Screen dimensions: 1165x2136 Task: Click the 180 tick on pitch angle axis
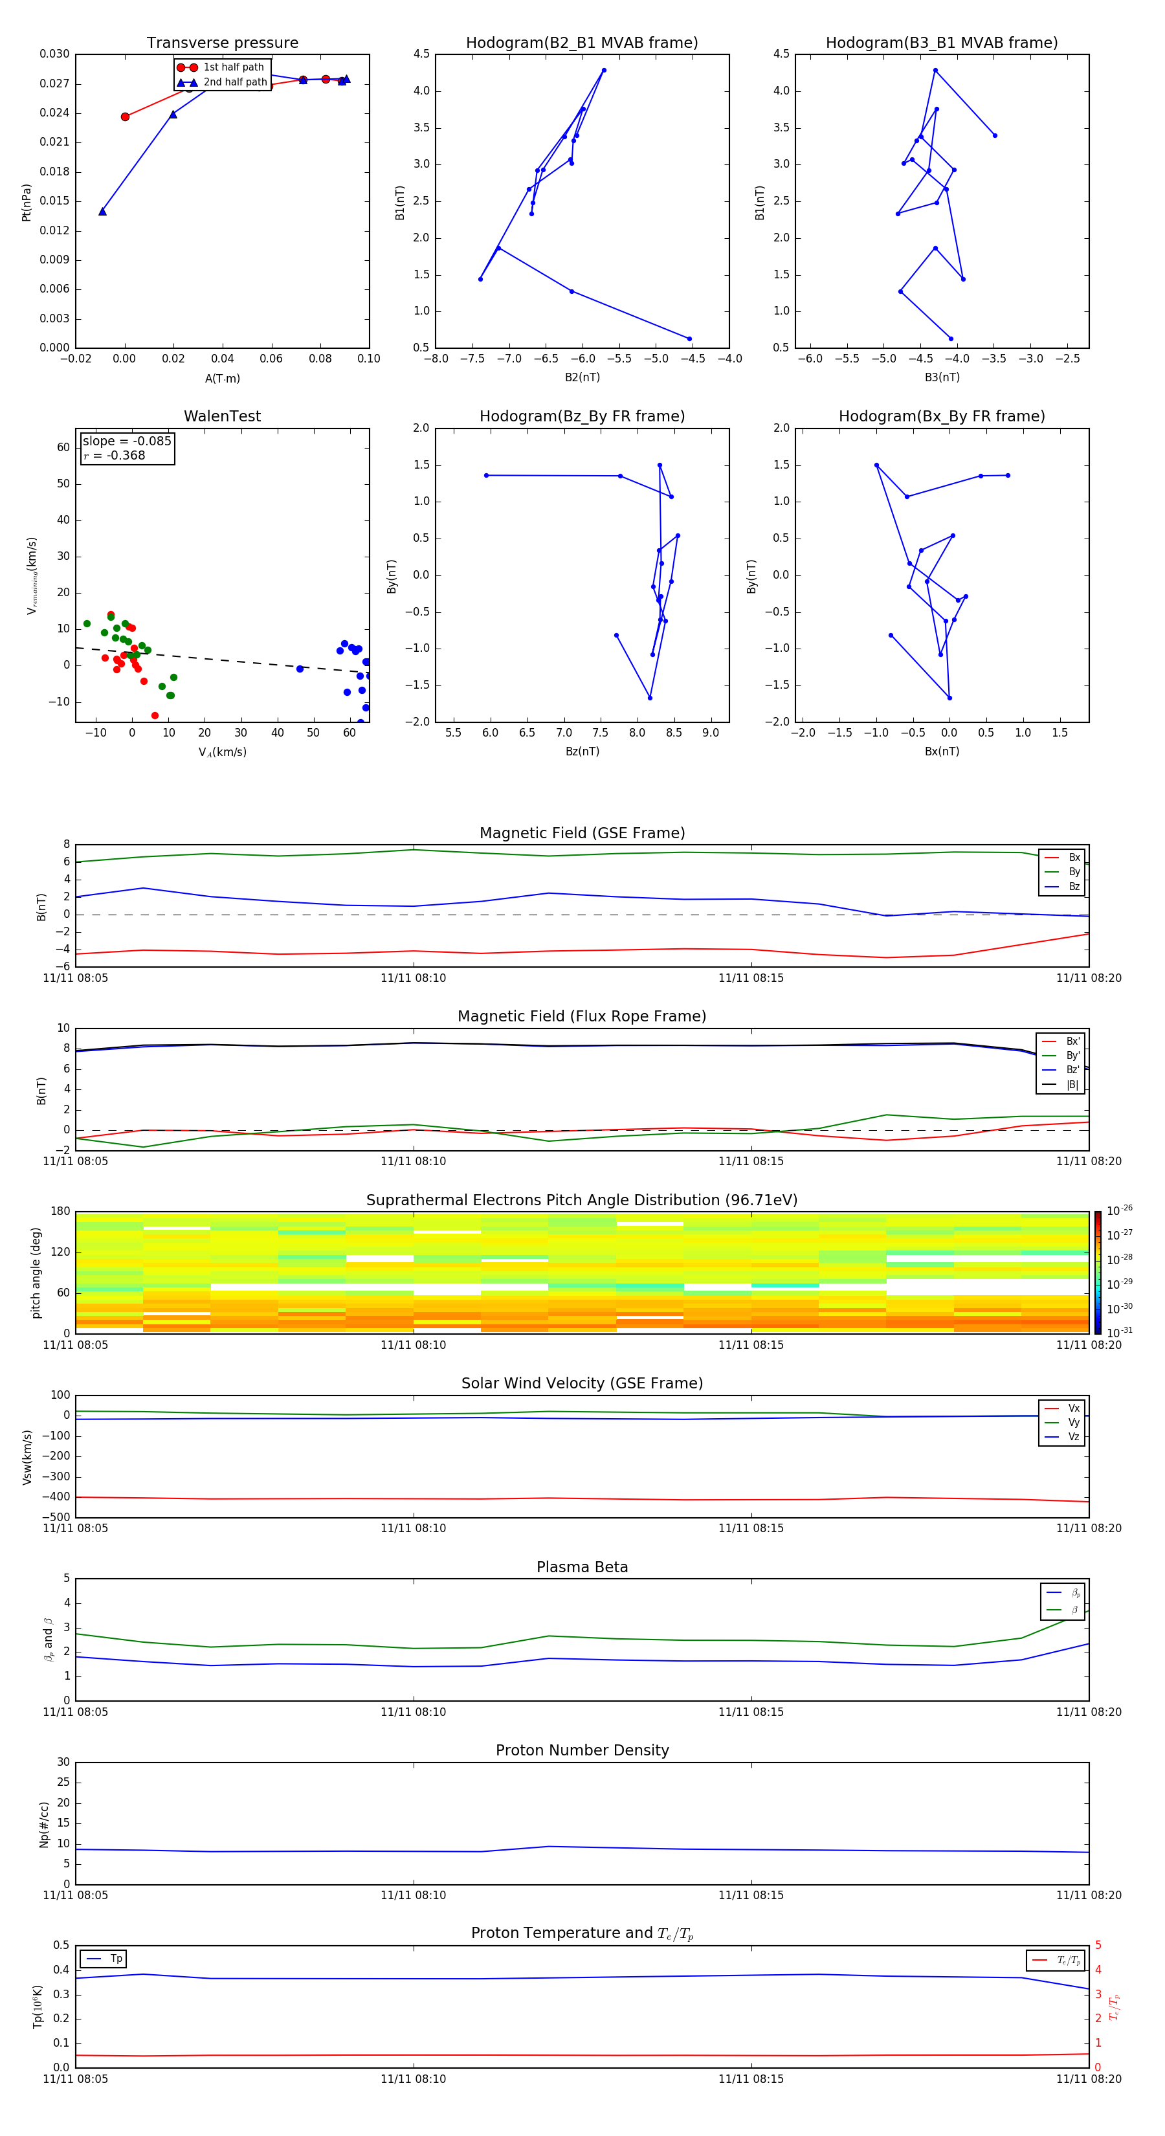click(x=61, y=1212)
